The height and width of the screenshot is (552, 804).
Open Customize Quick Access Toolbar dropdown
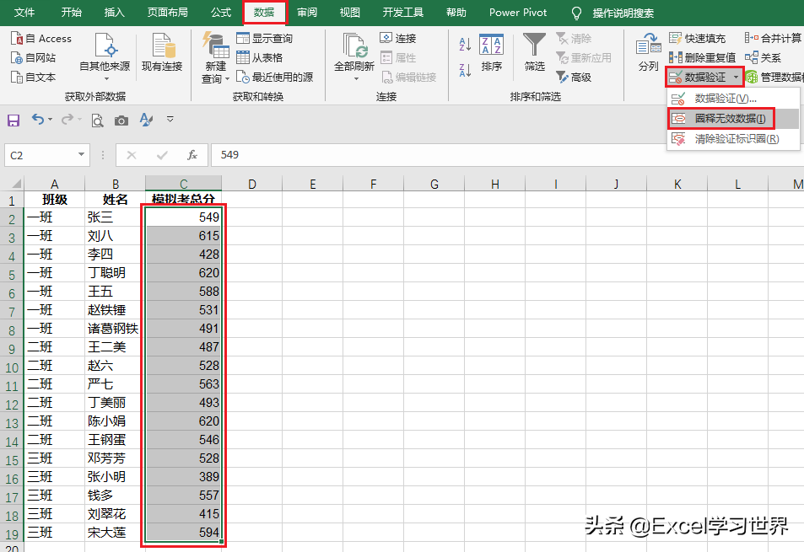tap(170, 120)
